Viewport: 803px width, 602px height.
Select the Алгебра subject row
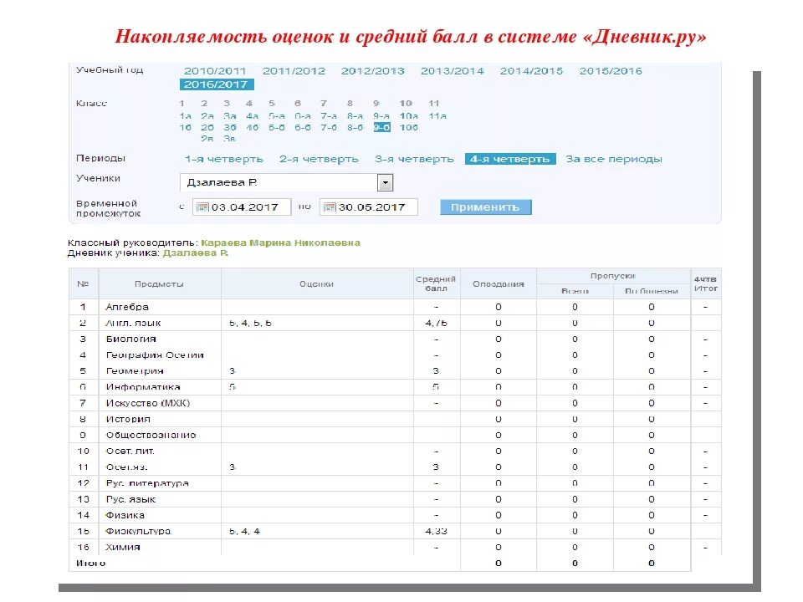click(395, 307)
